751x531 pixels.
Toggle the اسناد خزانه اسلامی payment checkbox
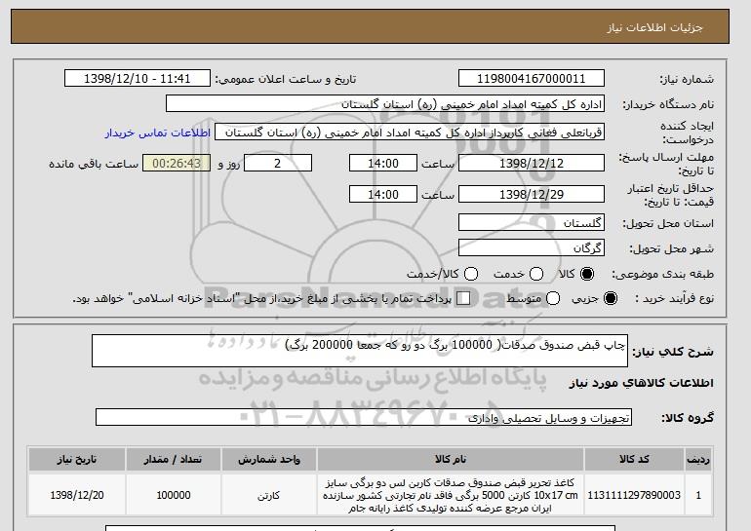(x=463, y=298)
